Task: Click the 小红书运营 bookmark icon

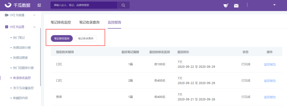Action: click(6, 27)
